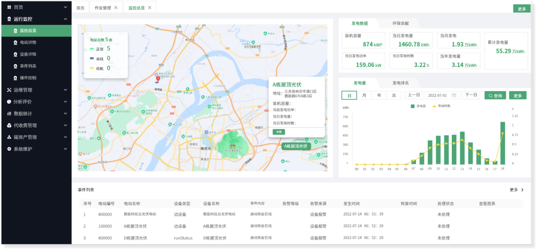Click the search icon on the 查询 button
This screenshot has height=252, width=538.
click(x=490, y=96)
